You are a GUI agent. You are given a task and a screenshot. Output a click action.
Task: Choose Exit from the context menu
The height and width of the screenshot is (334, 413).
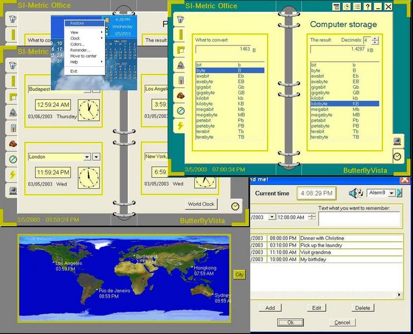[x=85, y=71]
